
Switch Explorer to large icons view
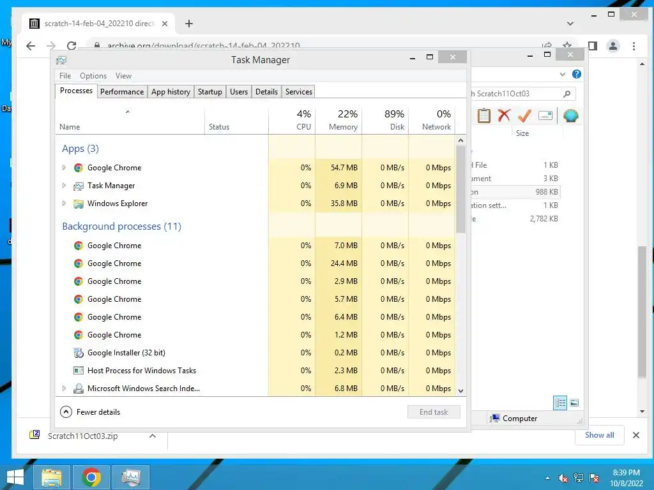(x=574, y=403)
